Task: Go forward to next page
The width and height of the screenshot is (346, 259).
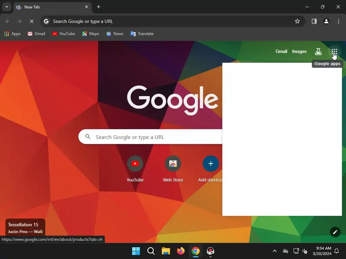Action: (19, 21)
